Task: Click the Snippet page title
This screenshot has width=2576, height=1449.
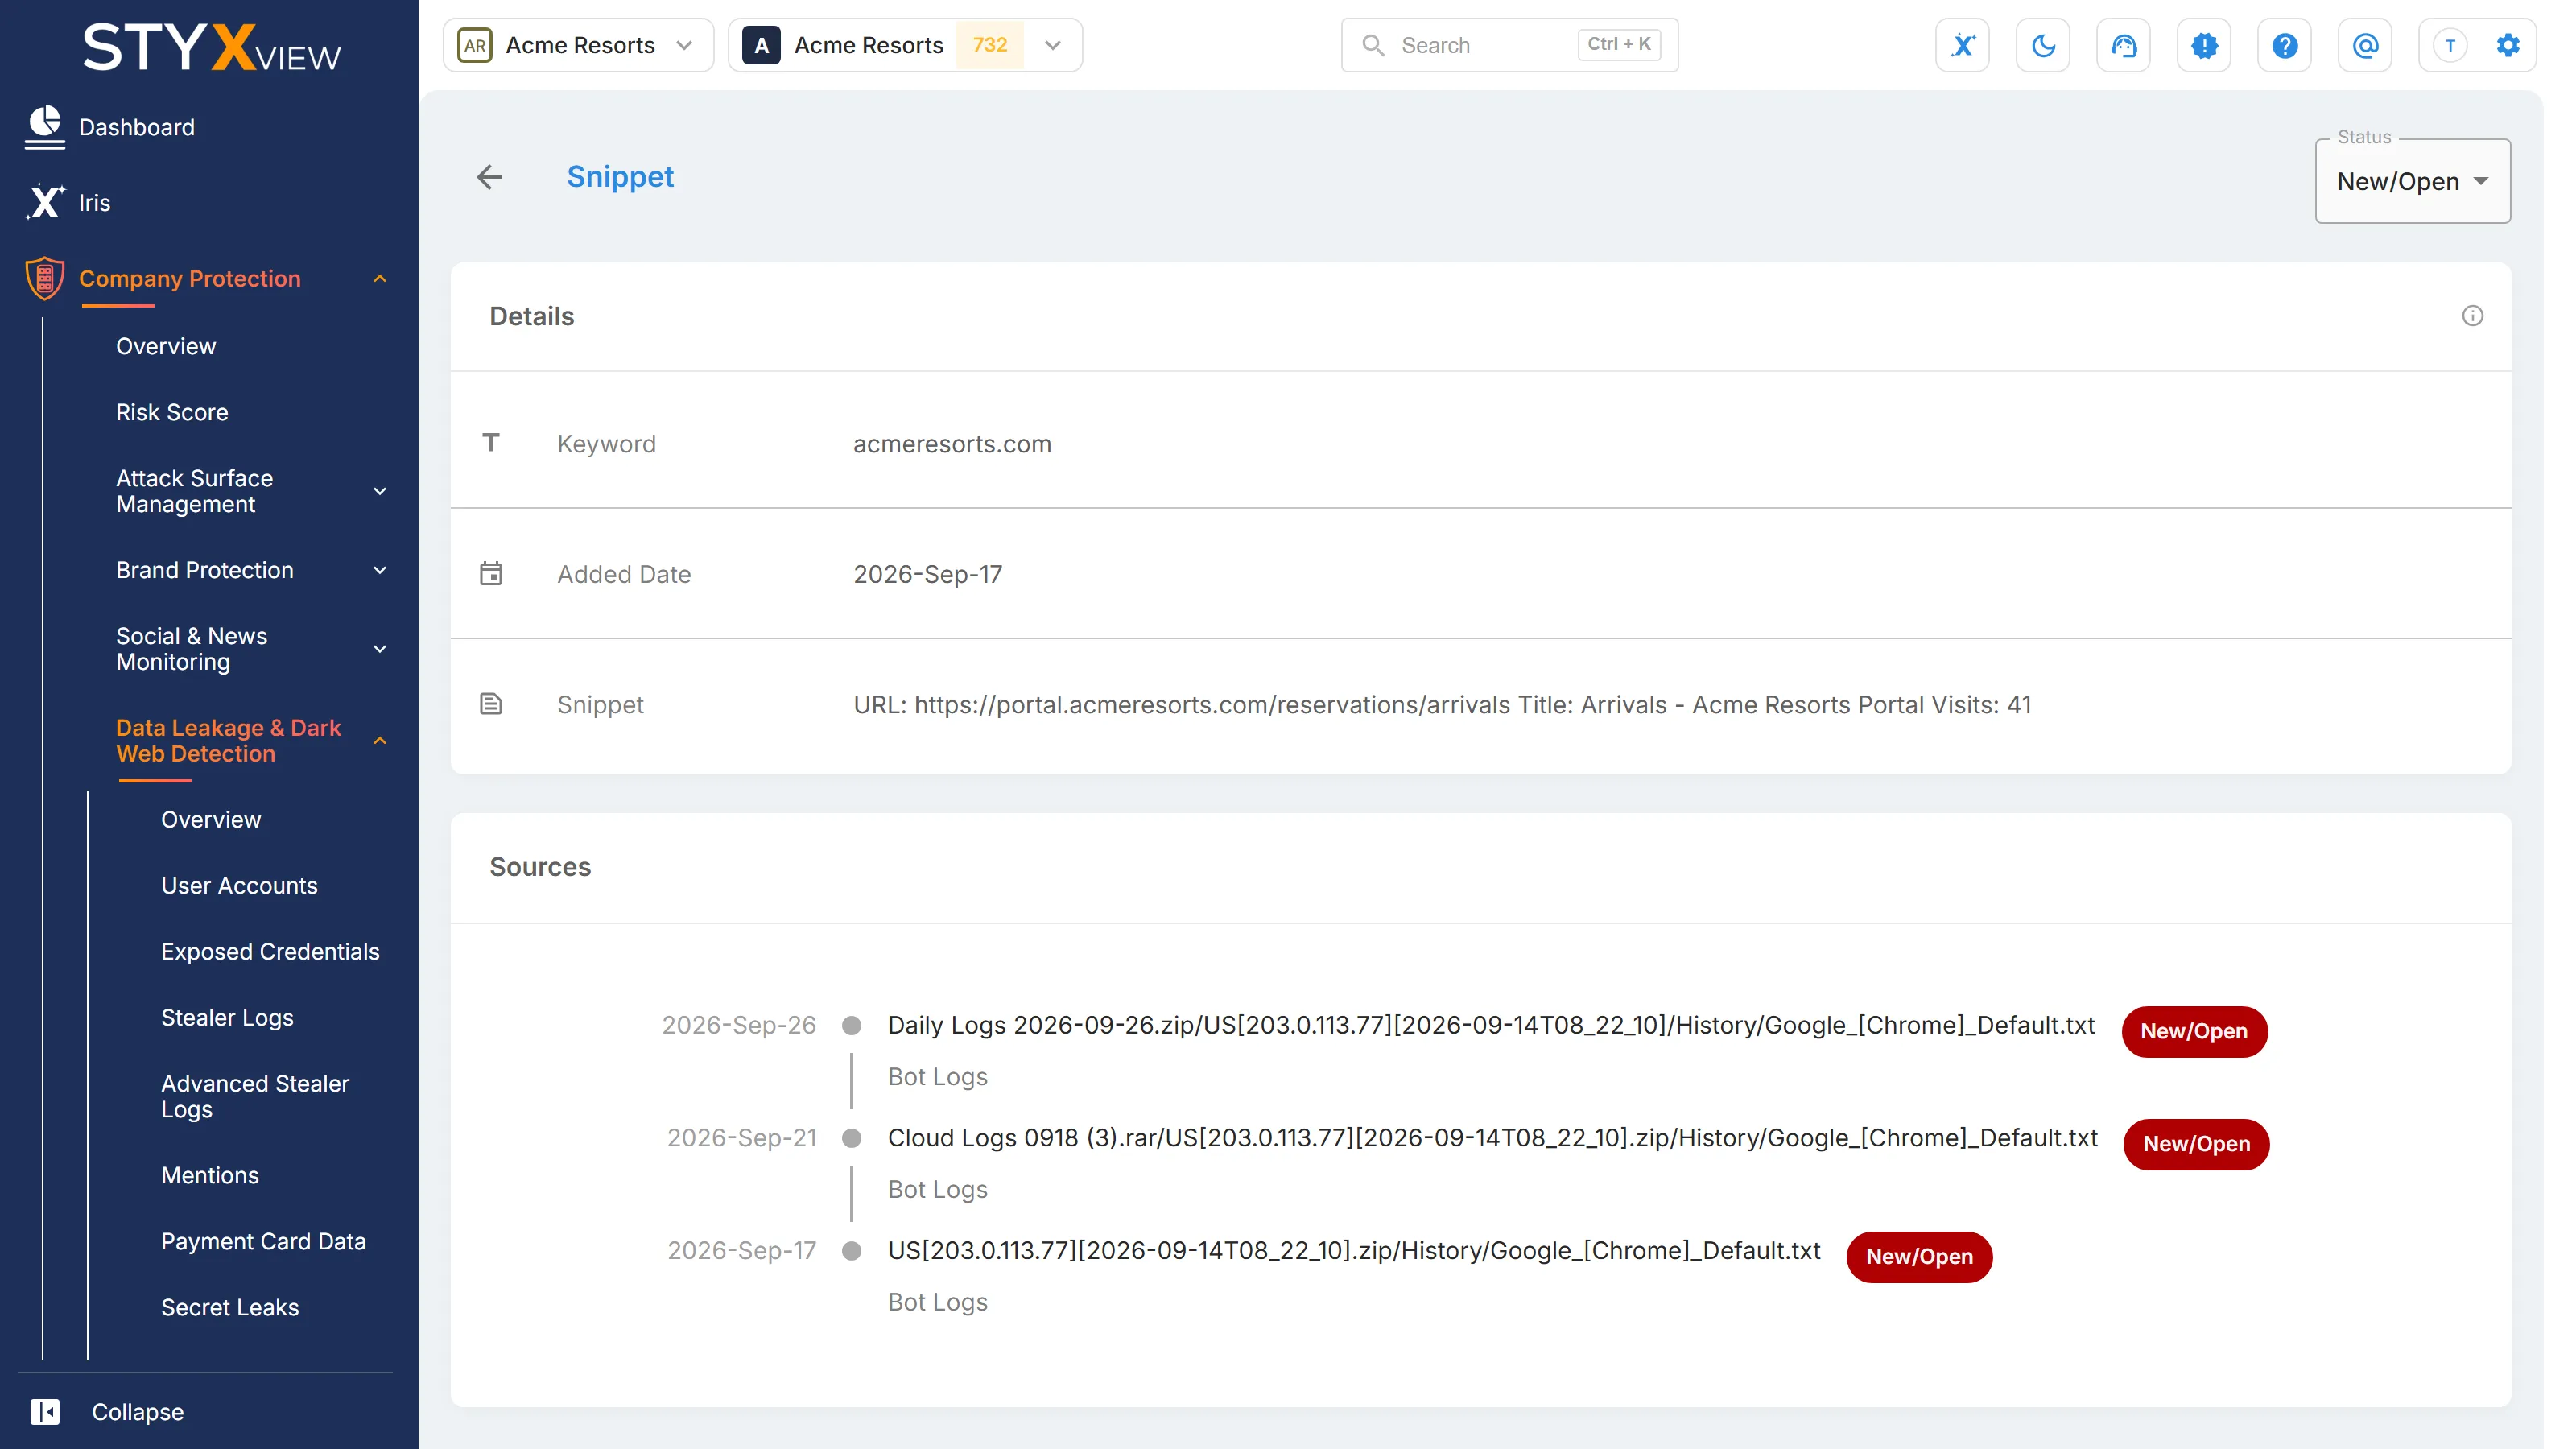Action: (x=620, y=177)
